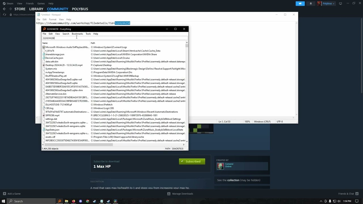Reload the Steam page with refresh icon
The height and width of the screenshot is (204, 363).
pyautogui.click(x=5, y=14)
